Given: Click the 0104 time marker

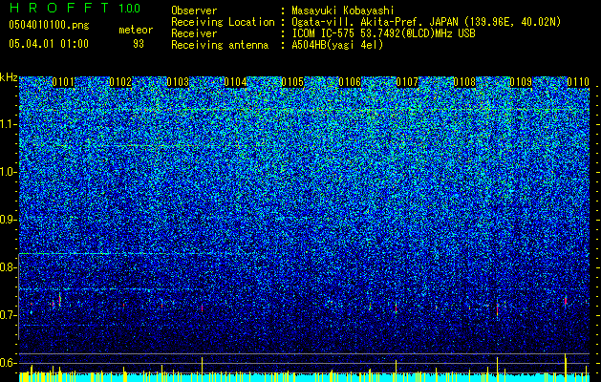Looking at the screenshot, I should pos(235,82).
